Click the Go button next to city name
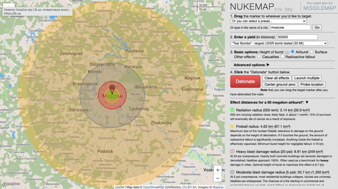Screen dimensions: 338x189 click(317, 27)
